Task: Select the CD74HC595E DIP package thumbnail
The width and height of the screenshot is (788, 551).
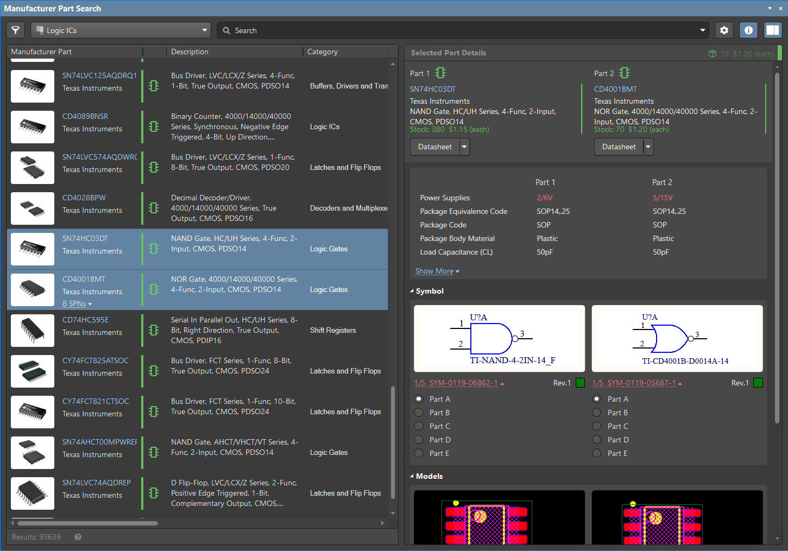Action: coord(33,331)
